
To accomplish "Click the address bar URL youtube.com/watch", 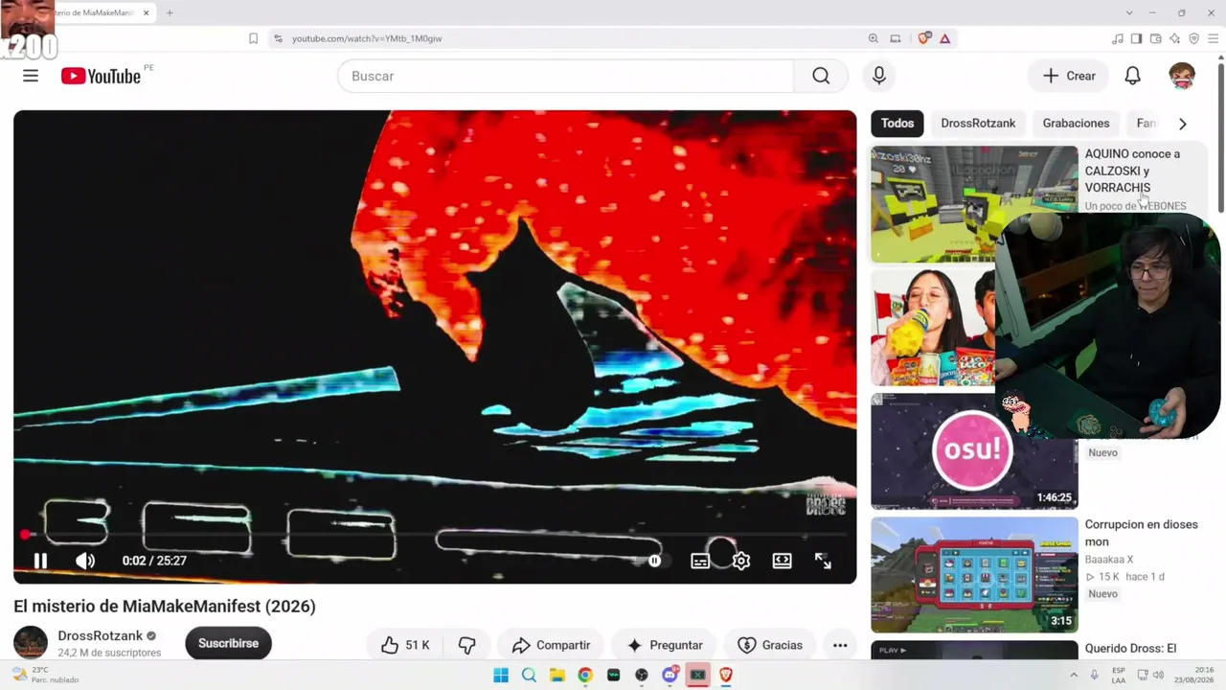I will point(367,38).
